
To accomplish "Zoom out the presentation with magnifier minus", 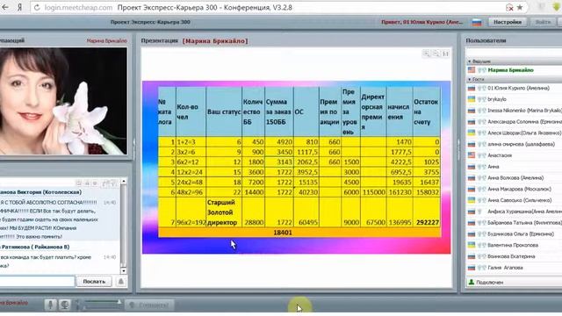I will point(436,54).
